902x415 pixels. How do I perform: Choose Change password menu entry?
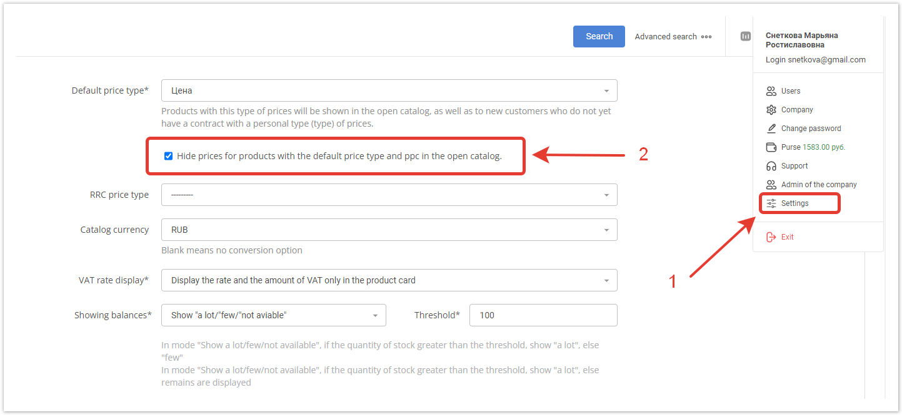tap(811, 129)
